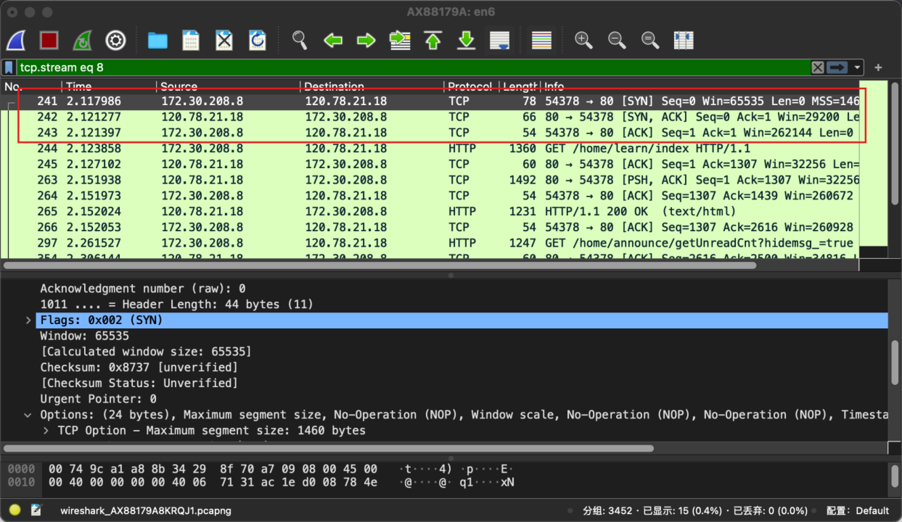Jump to the first packet
Screen dimensions: 902x522
433,40
